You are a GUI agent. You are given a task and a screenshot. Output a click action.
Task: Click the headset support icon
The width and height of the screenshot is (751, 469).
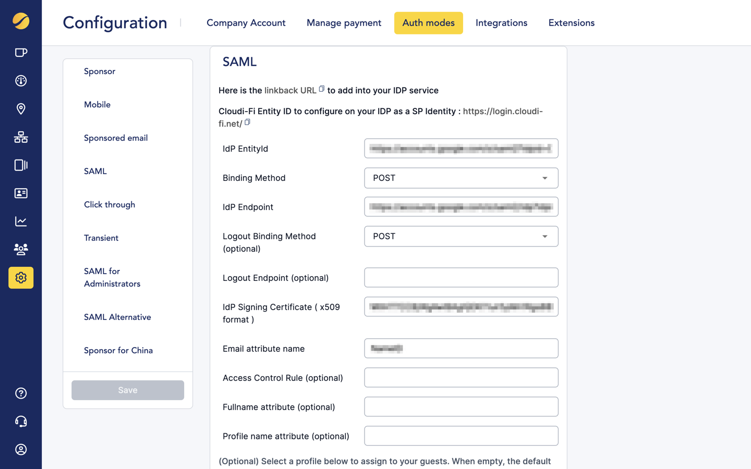pos(21,421)
